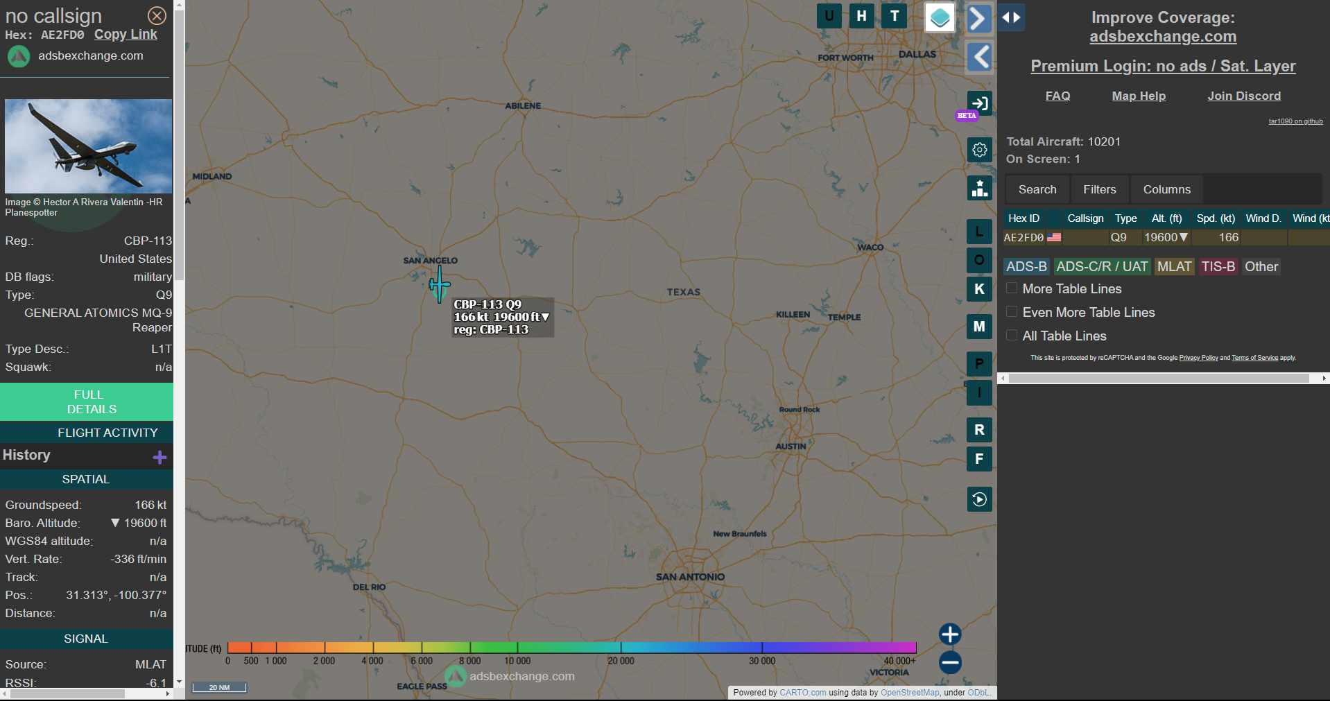Toggle the I map option
1330x701 pixels.
pyautogui.click(x=979, y=392)
